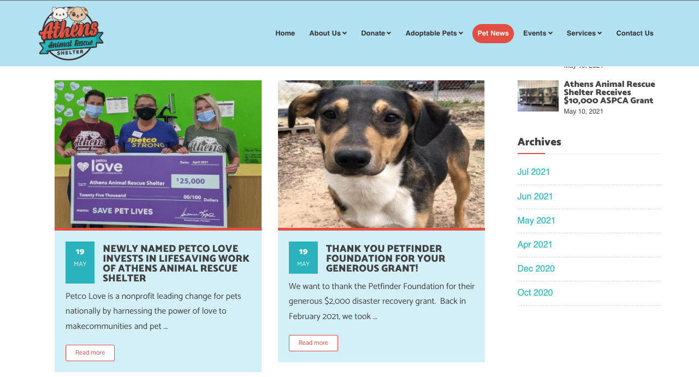699x377 pixels.
Task: Open the Petco Love check photo
Action: 158,154
